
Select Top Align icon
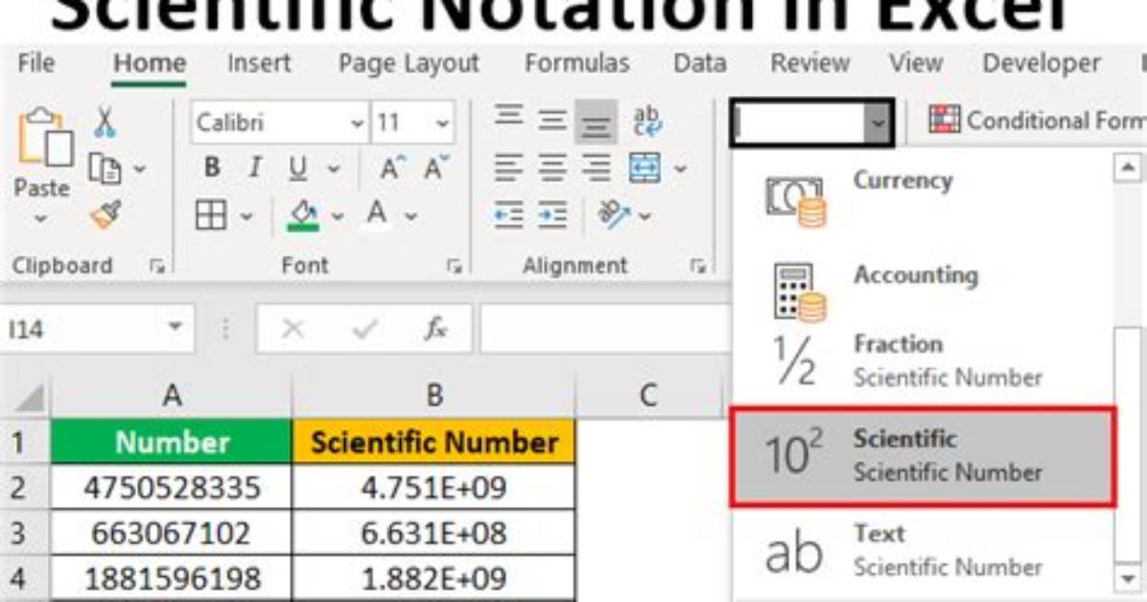point(508,119)
